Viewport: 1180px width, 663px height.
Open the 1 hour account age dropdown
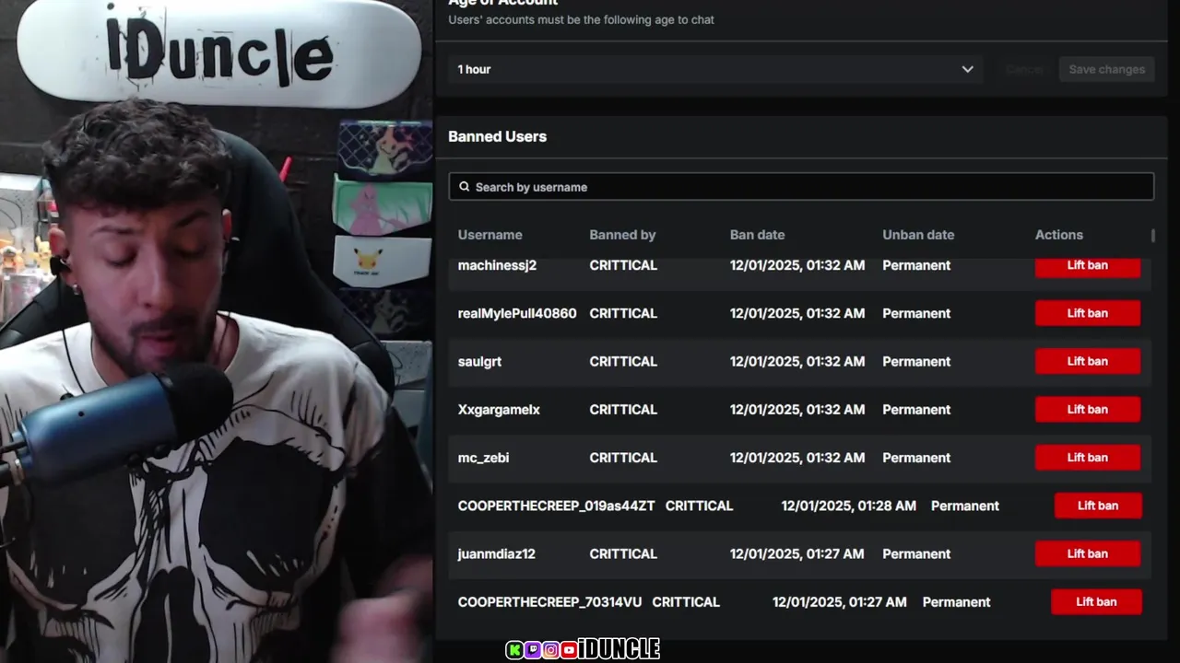(x=715, y=69)
